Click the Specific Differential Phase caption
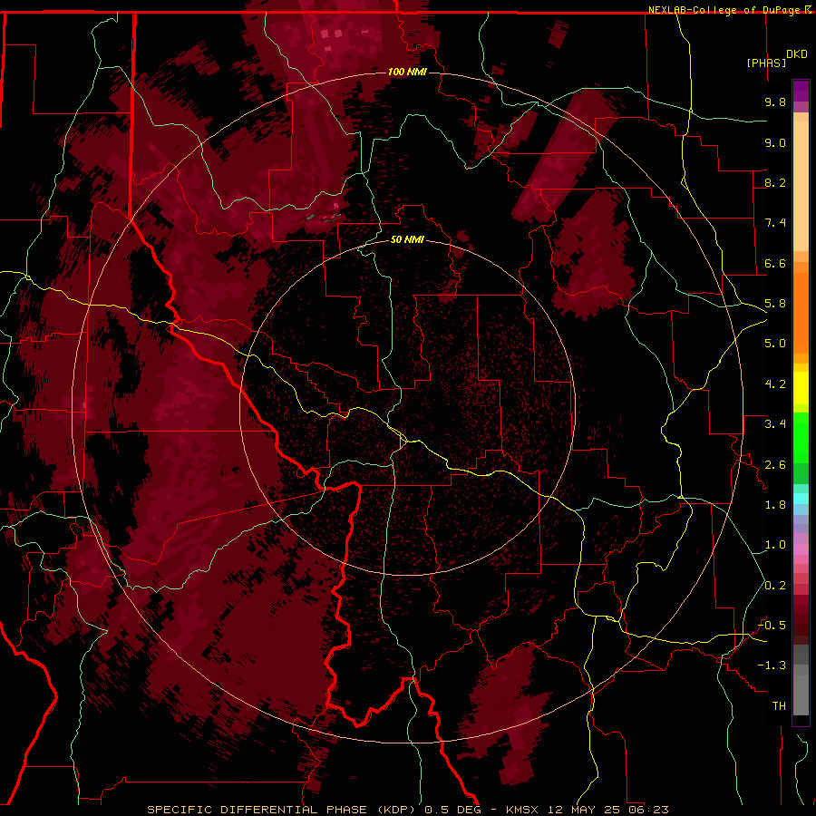The image size is (816, 816). point(280,810)
